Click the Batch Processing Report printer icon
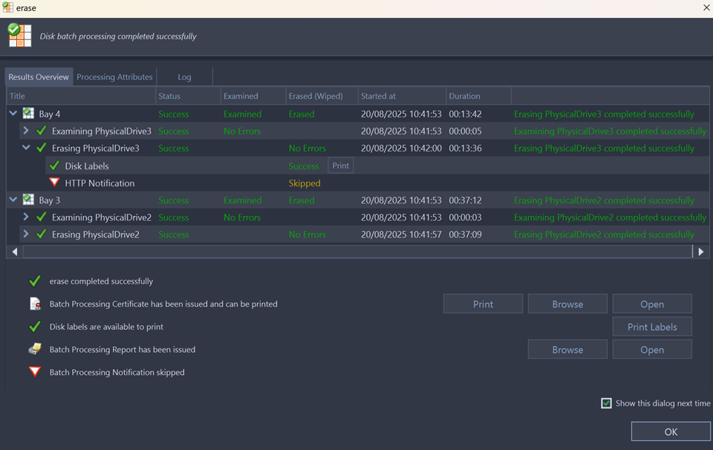Image resolution: width=713 pixels, height=450 pixels. [35, 349]
